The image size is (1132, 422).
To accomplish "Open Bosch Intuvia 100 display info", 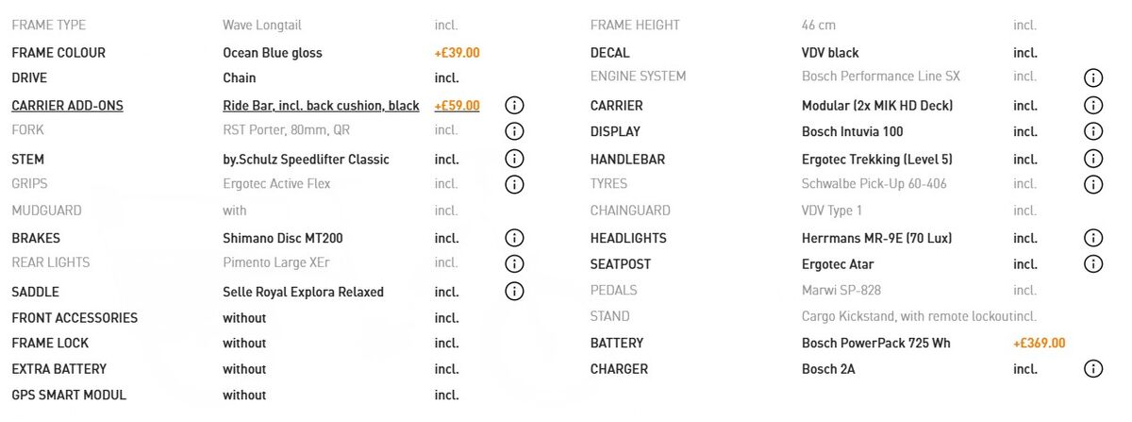I will [x=1093, y=131].
